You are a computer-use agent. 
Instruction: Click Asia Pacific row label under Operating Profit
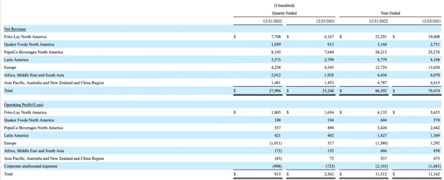[54, 159]
